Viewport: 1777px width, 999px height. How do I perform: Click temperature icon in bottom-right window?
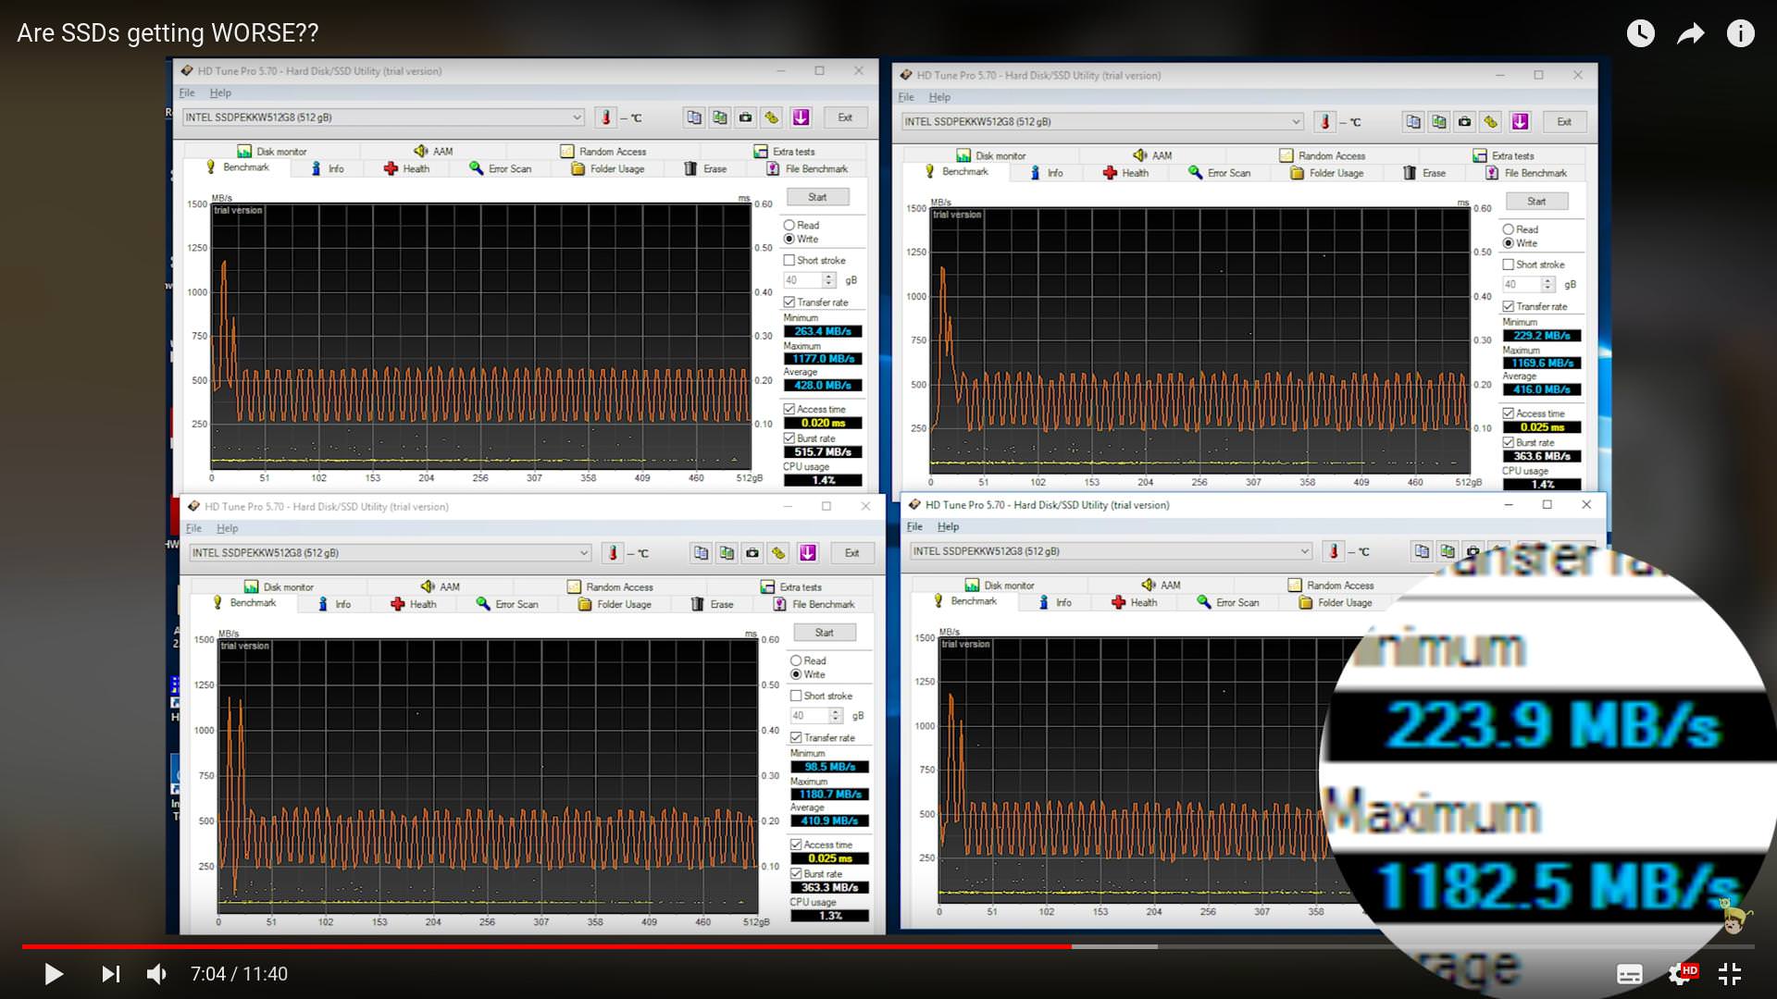pyautogui.click(x=1334, y=551)
